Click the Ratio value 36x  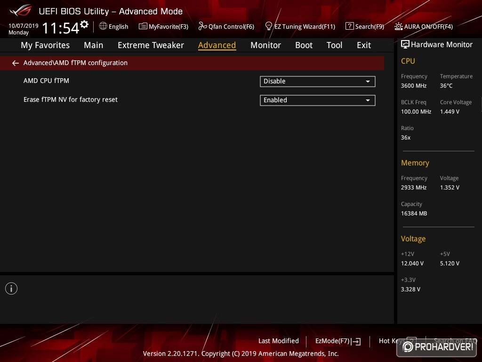coord(405,138)
